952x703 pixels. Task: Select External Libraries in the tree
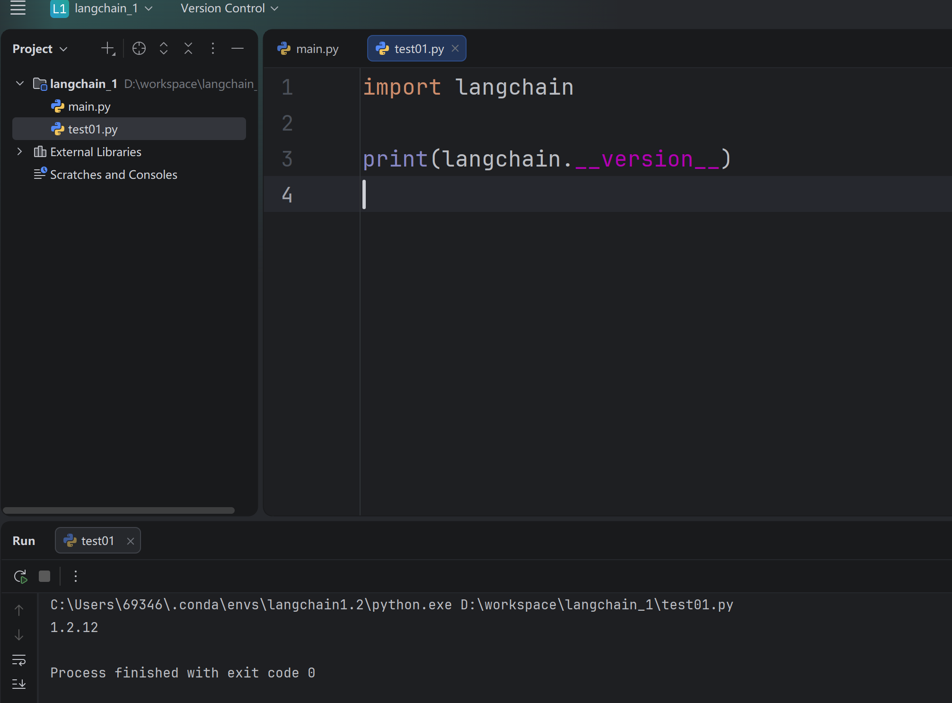tap(96, 152)
